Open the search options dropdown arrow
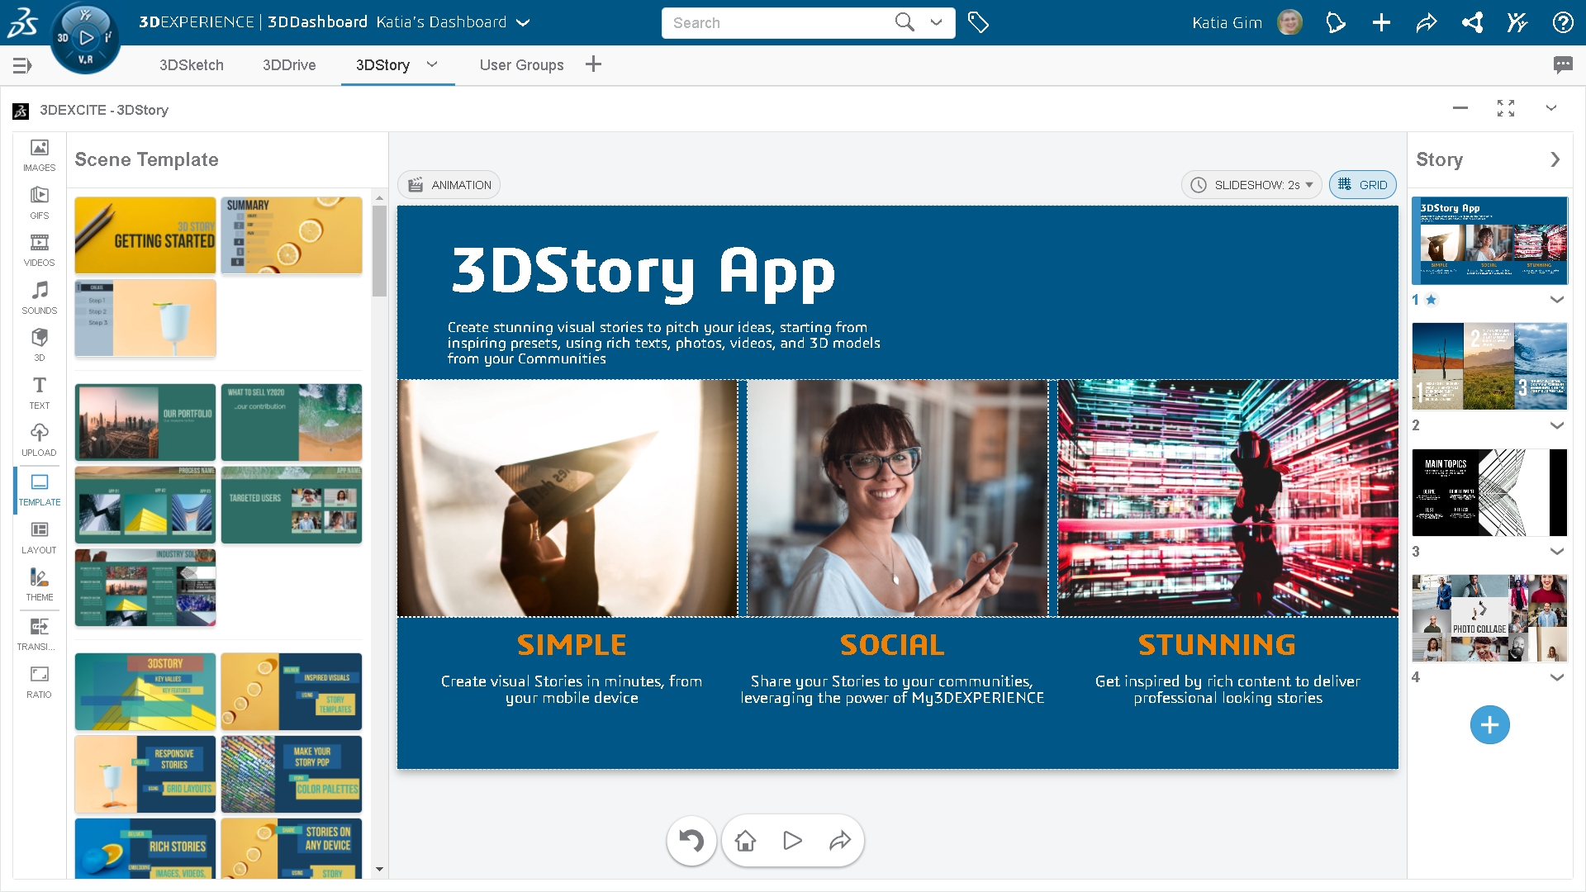Screen dimensions: 1586x892 pyautogui.click(x=936, y=22)
